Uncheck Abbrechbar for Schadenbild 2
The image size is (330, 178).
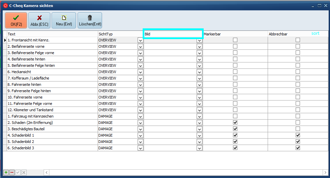tap(298, 142)
